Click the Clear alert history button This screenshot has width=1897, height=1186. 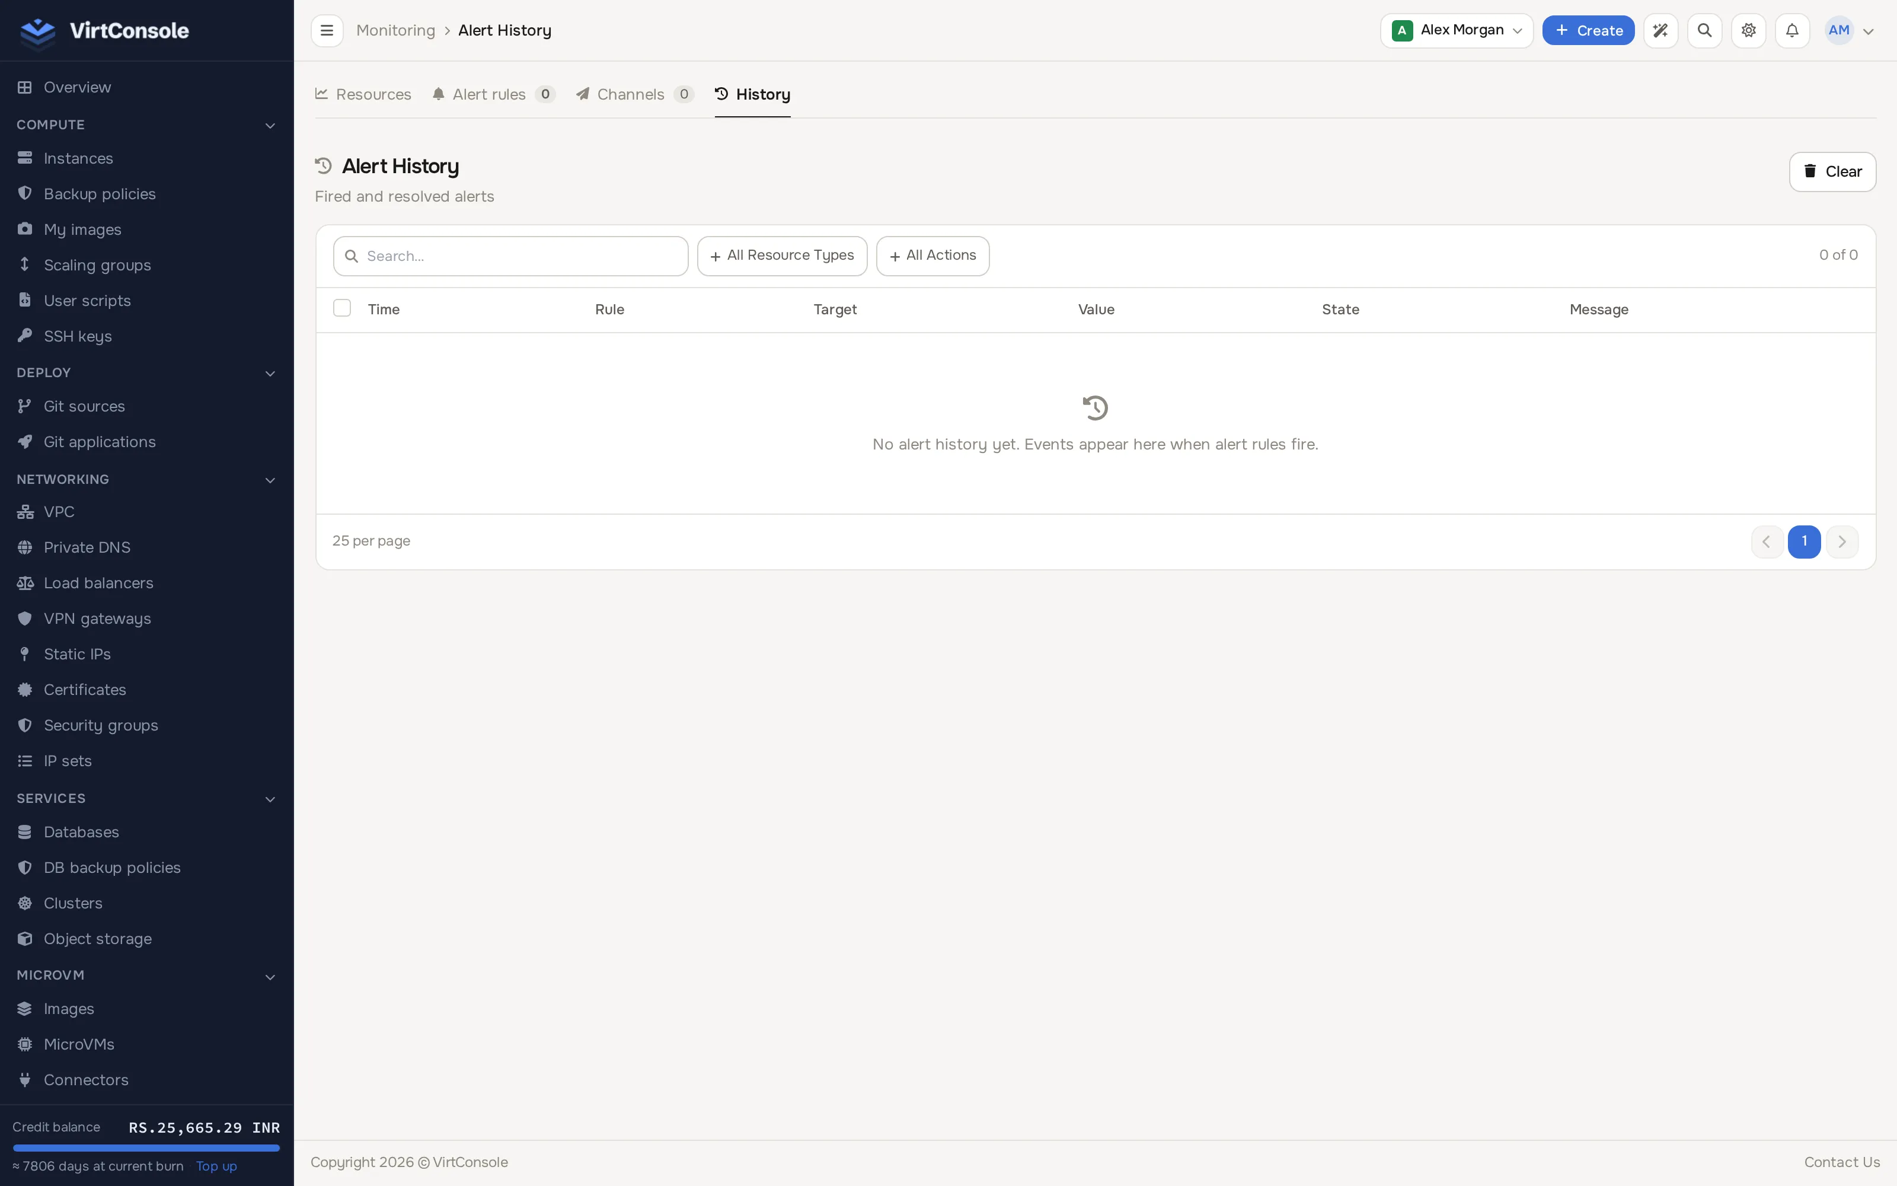(1832, 172)
